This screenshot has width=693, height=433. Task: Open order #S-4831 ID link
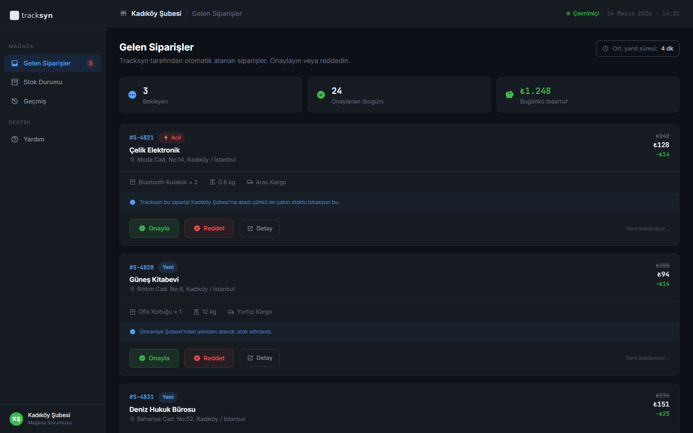(x=141, y=397)
